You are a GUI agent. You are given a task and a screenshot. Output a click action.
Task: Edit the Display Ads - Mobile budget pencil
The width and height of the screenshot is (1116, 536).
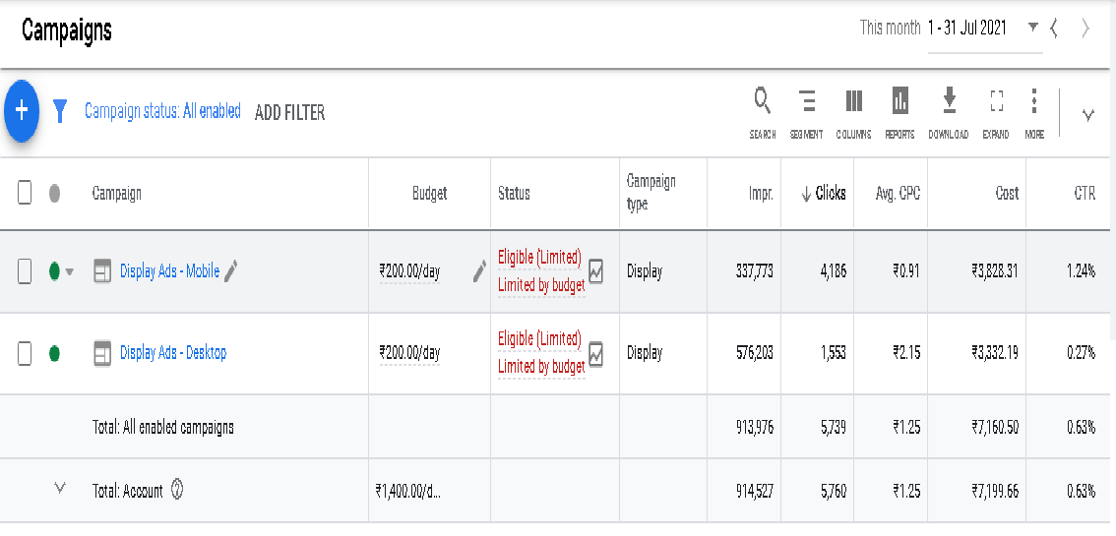[x=479, y=271]
